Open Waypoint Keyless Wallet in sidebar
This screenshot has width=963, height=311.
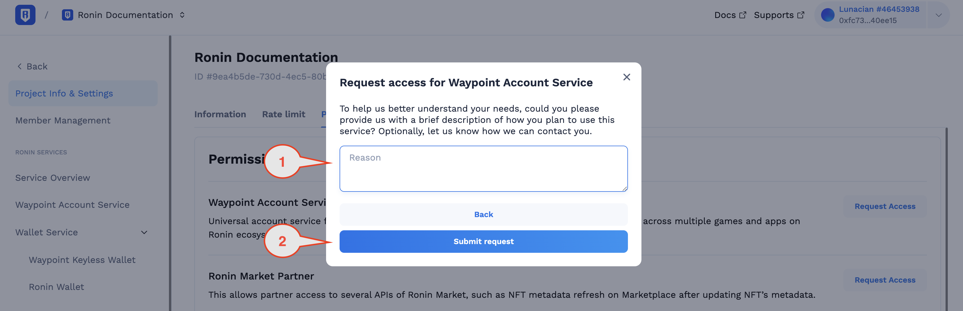[82, 260]
